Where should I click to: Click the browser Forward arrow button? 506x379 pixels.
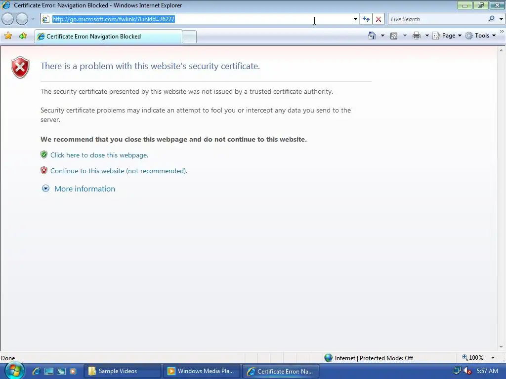click(x=22, y=19)
